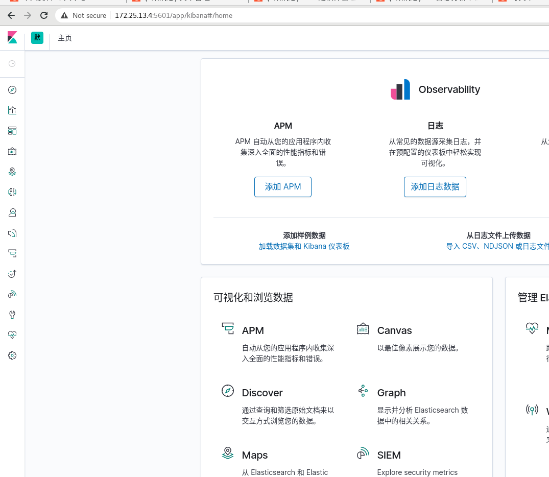Open recently viewed clock icon
549x477 pixels.
coord(12,63)
